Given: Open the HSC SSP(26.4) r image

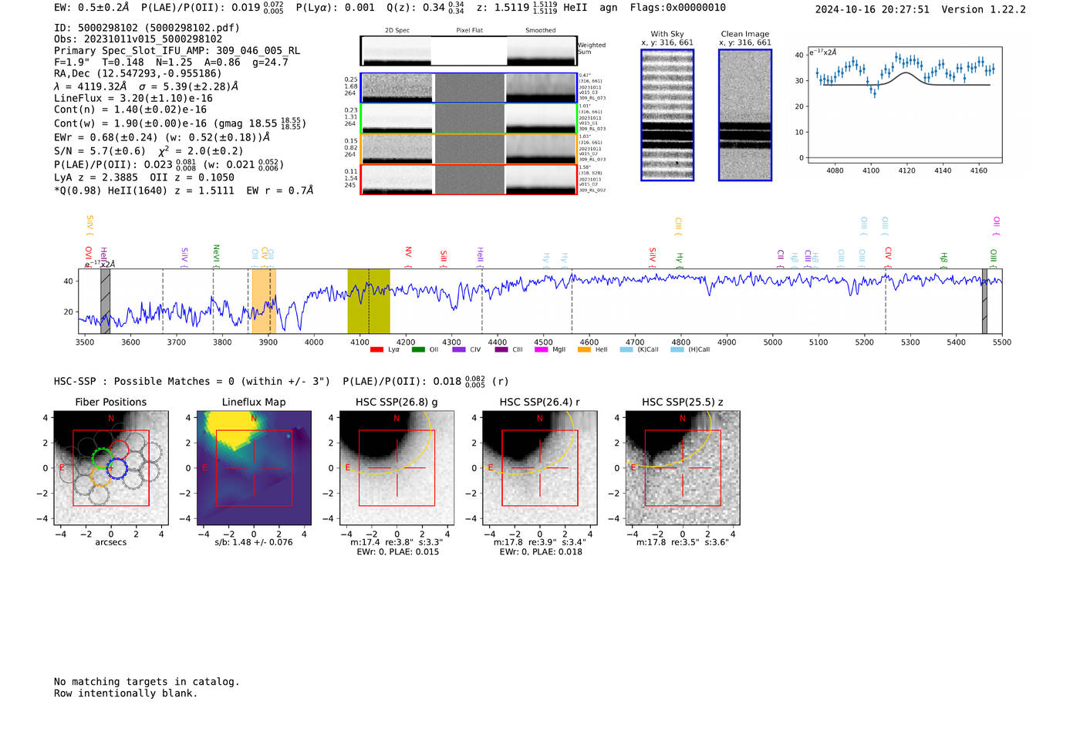Looking at the screenshot, I should click(539, 468).
